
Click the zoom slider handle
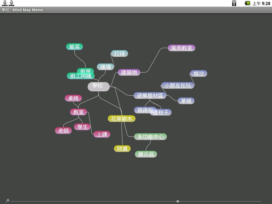click(178, 201)
